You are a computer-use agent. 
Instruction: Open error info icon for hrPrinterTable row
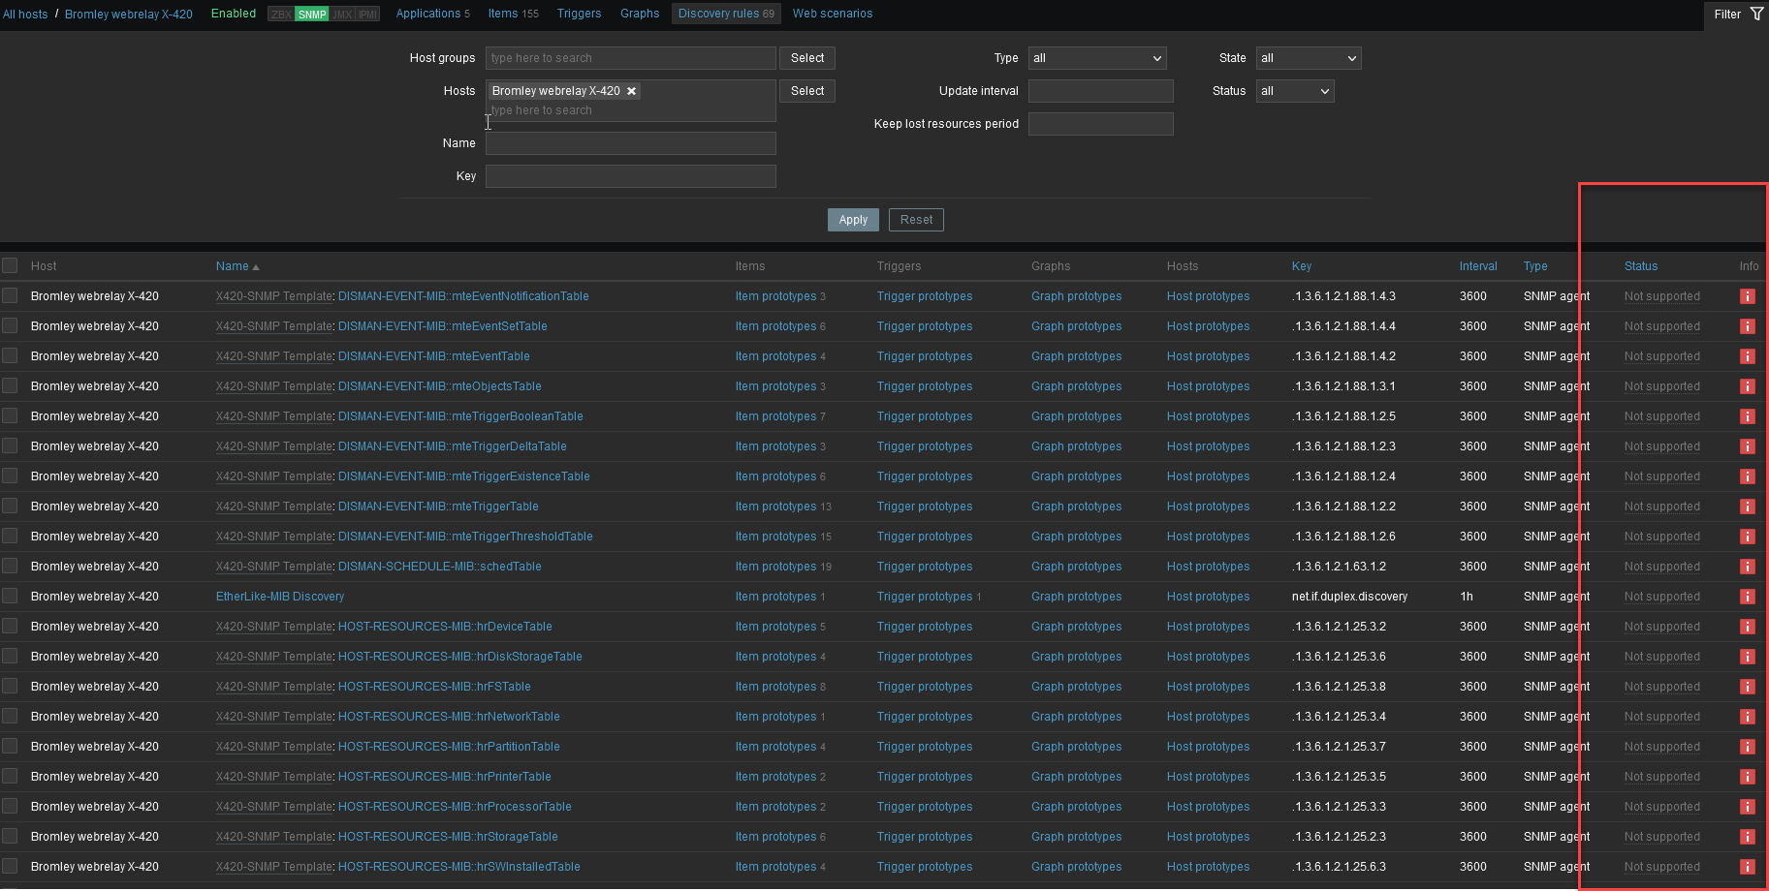pos(1748,777)
